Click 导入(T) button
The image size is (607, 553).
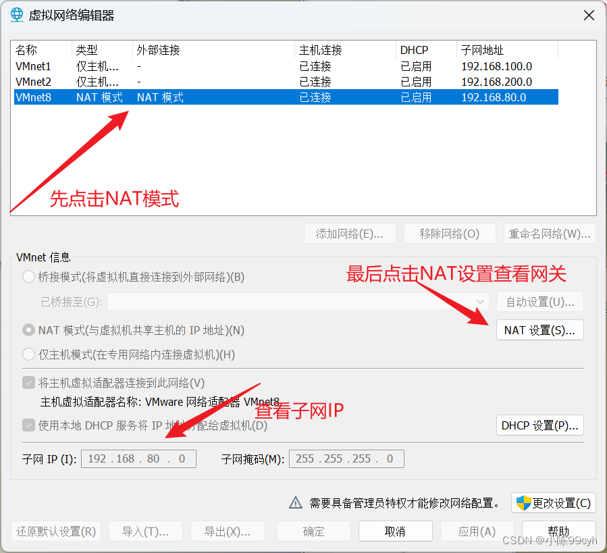click(146, 531)
